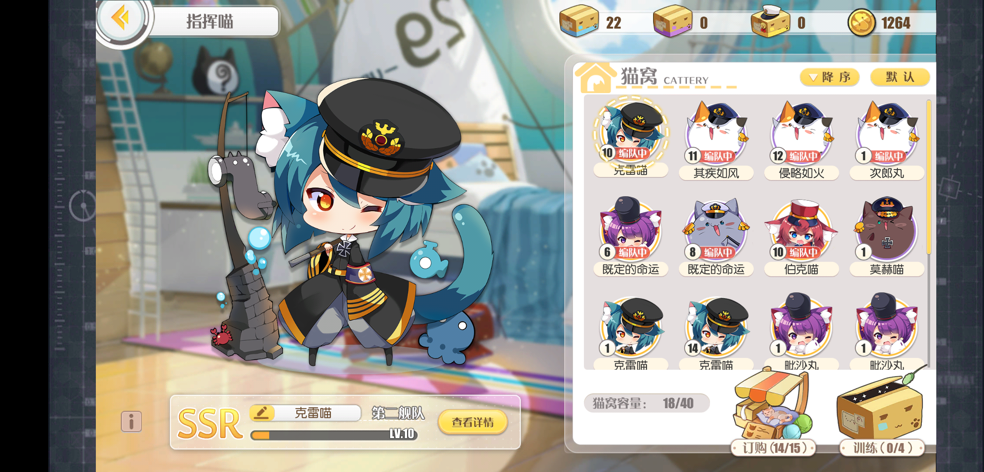984x472 pixels.
Task: Choose the 莫赫喵 cat portrait
Action: (887, 237)
